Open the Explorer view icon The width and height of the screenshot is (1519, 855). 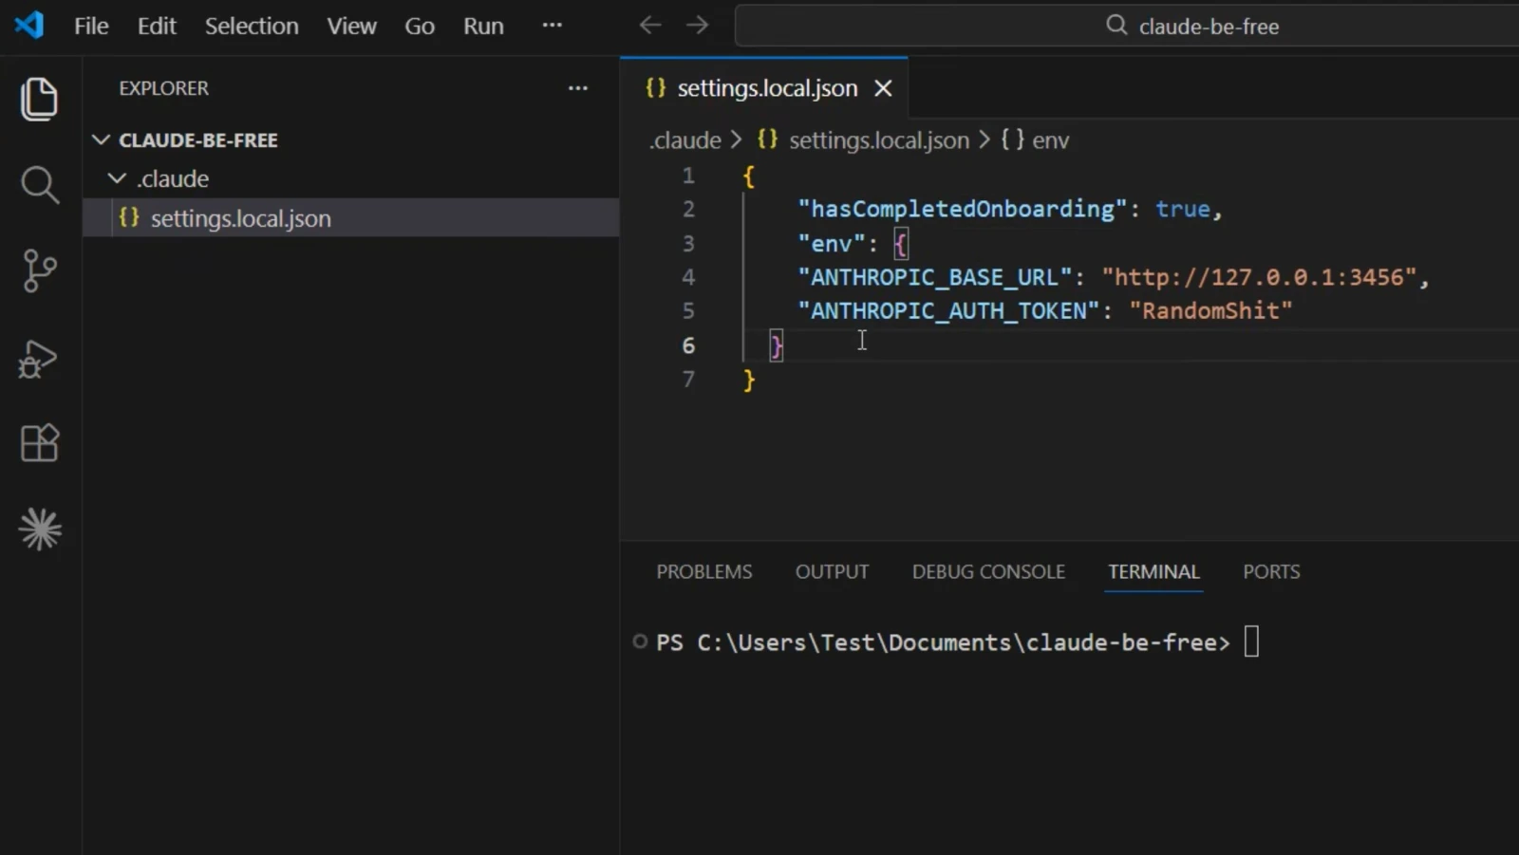[39, 99]
